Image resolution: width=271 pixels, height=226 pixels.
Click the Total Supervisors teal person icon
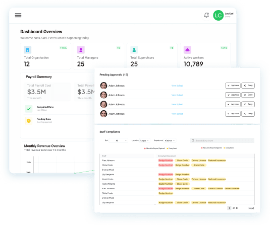click(x=134, y=50)
